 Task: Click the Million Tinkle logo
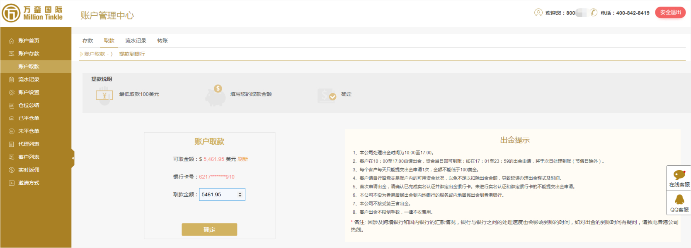point(32,13)
